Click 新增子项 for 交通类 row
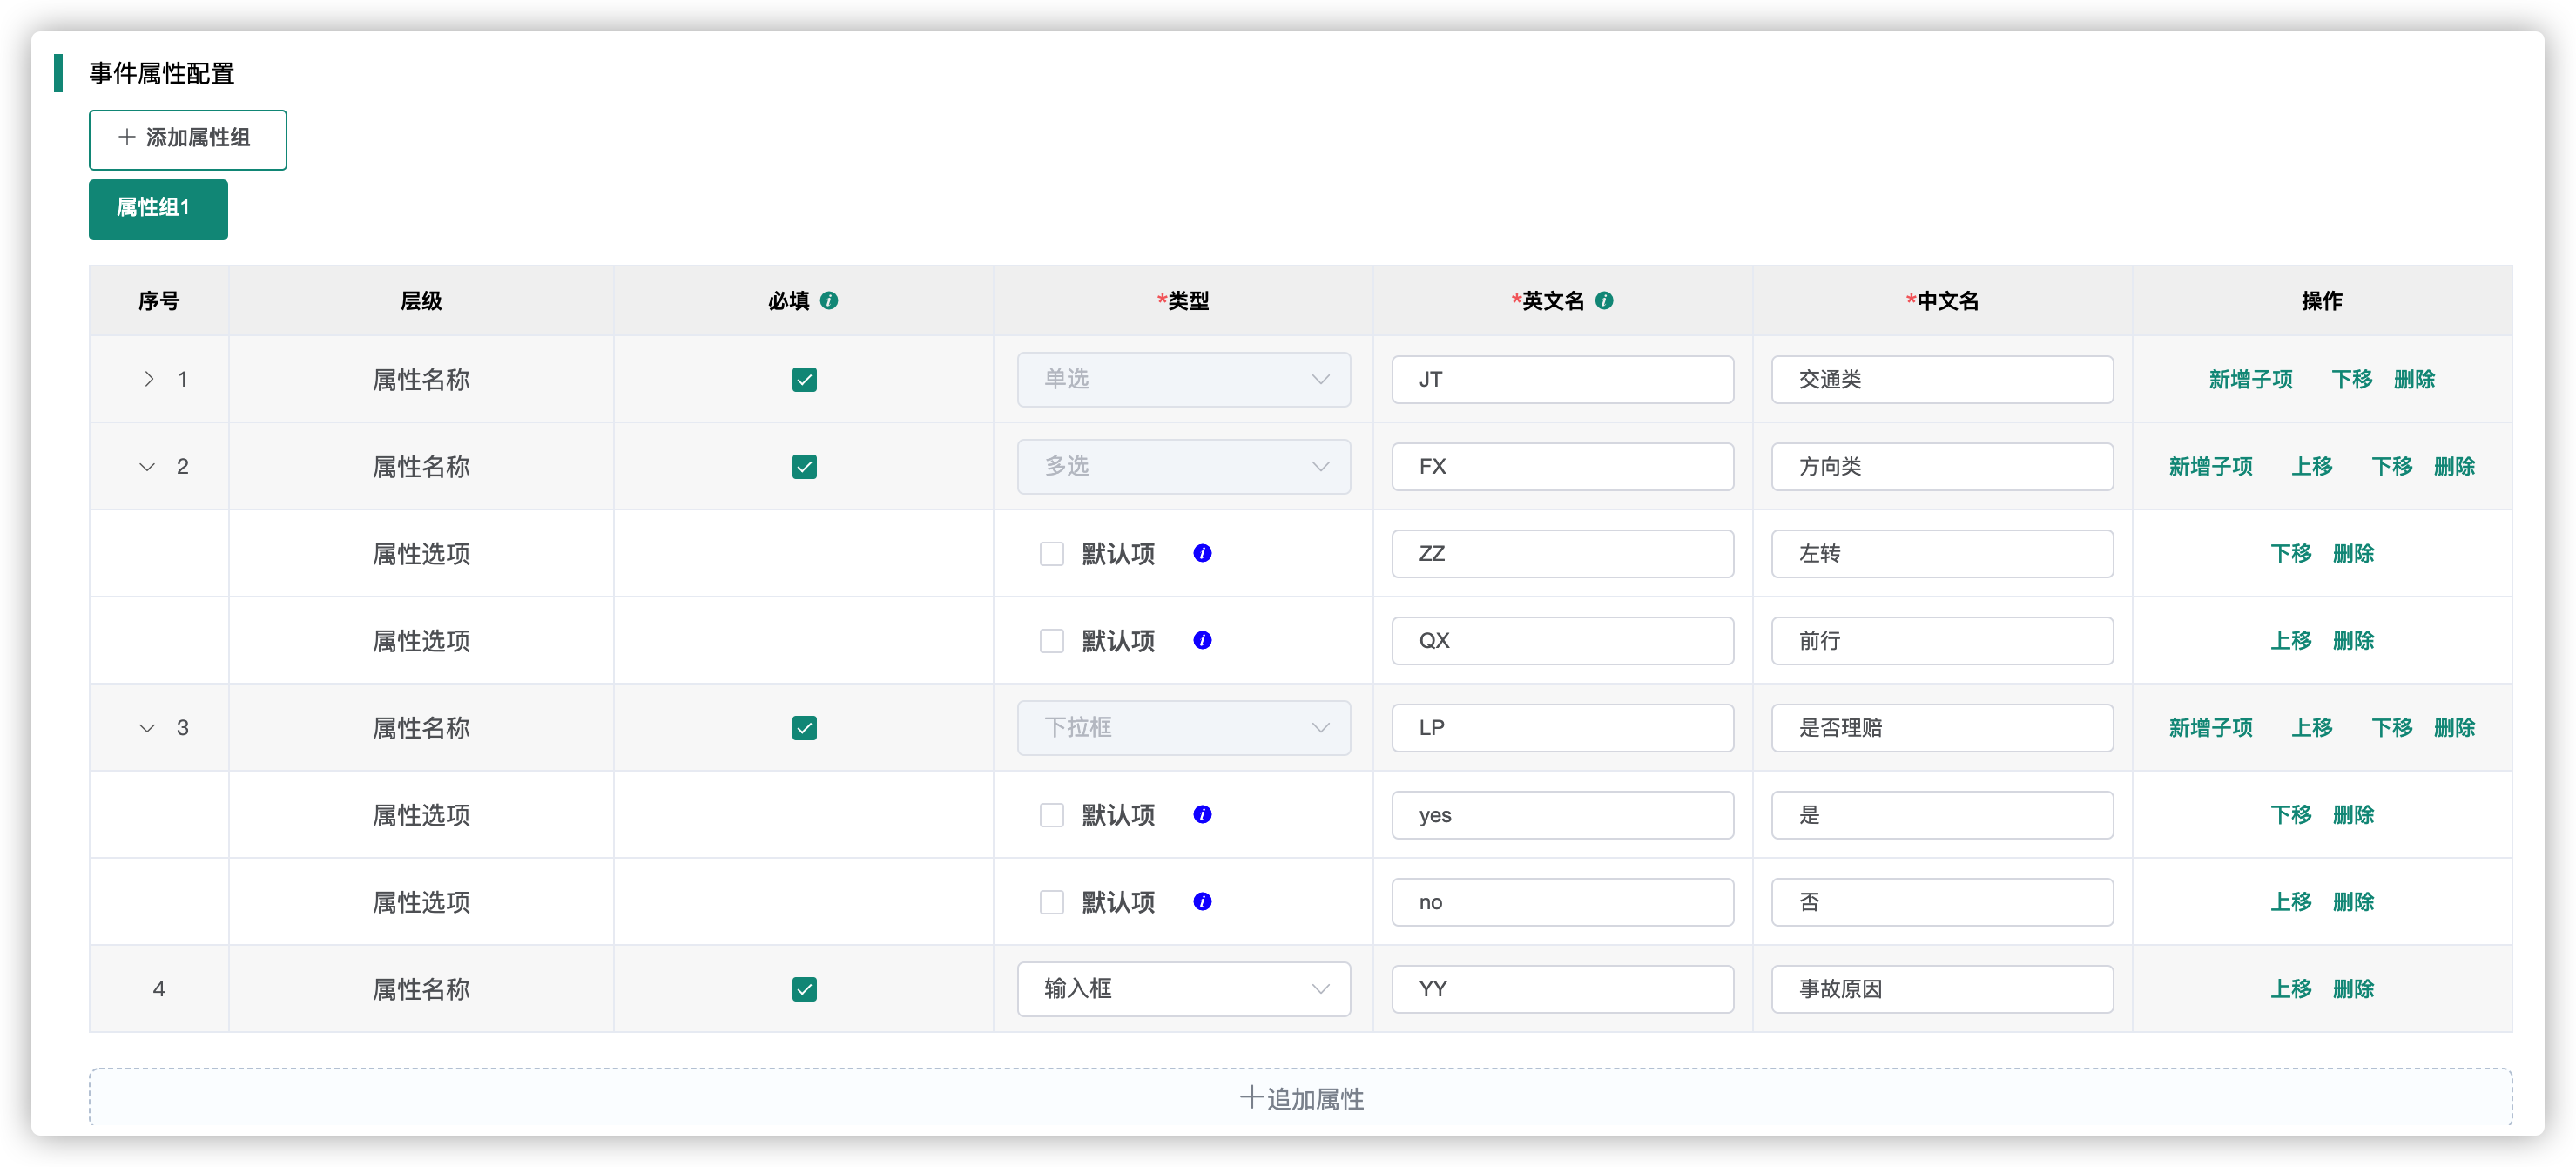 (2250, 379)
